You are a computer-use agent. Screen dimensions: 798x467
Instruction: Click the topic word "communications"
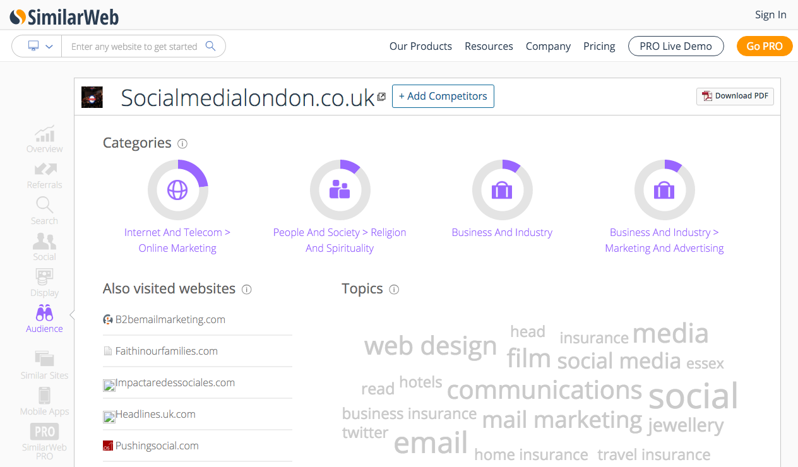point(545,390)
